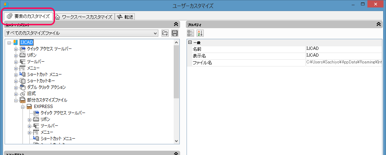Viewport: 386px width, 155px height.
Task: Expand the メニュー node under EXPRESS
Action: coord(30,132)
